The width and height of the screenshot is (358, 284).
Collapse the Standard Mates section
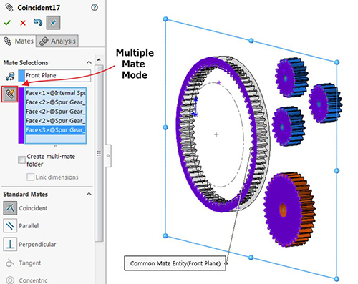point(89,194)
